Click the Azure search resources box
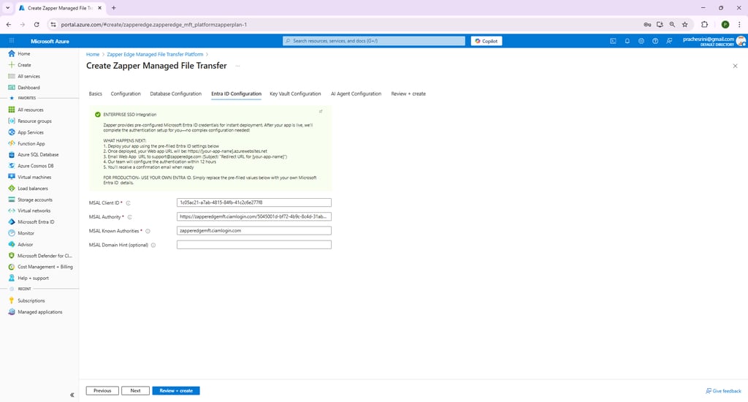The height and width of the screenshot is (402, 748). 374,41
